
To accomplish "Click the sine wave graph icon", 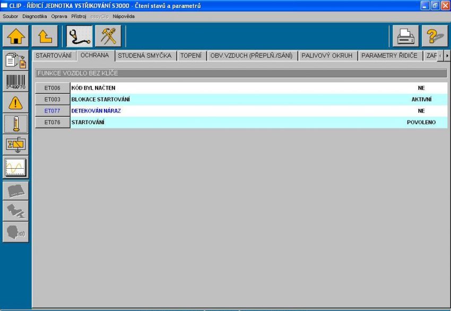I will [x=15, y=167].
